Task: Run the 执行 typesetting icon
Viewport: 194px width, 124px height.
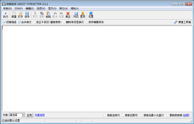Action: pos(5,15)
